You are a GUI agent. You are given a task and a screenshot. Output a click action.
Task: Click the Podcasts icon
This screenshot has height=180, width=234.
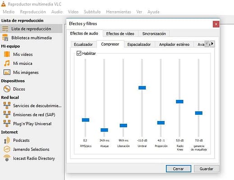(x=7, y=140)
